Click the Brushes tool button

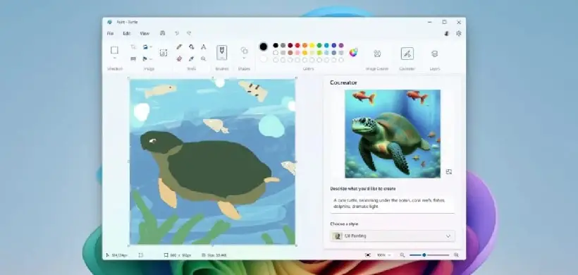(x=222, y=53)
